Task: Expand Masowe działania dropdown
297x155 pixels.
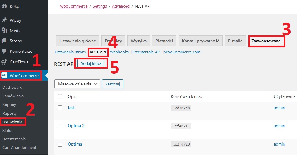Action: pyautogui.click(x=77, y=84)
